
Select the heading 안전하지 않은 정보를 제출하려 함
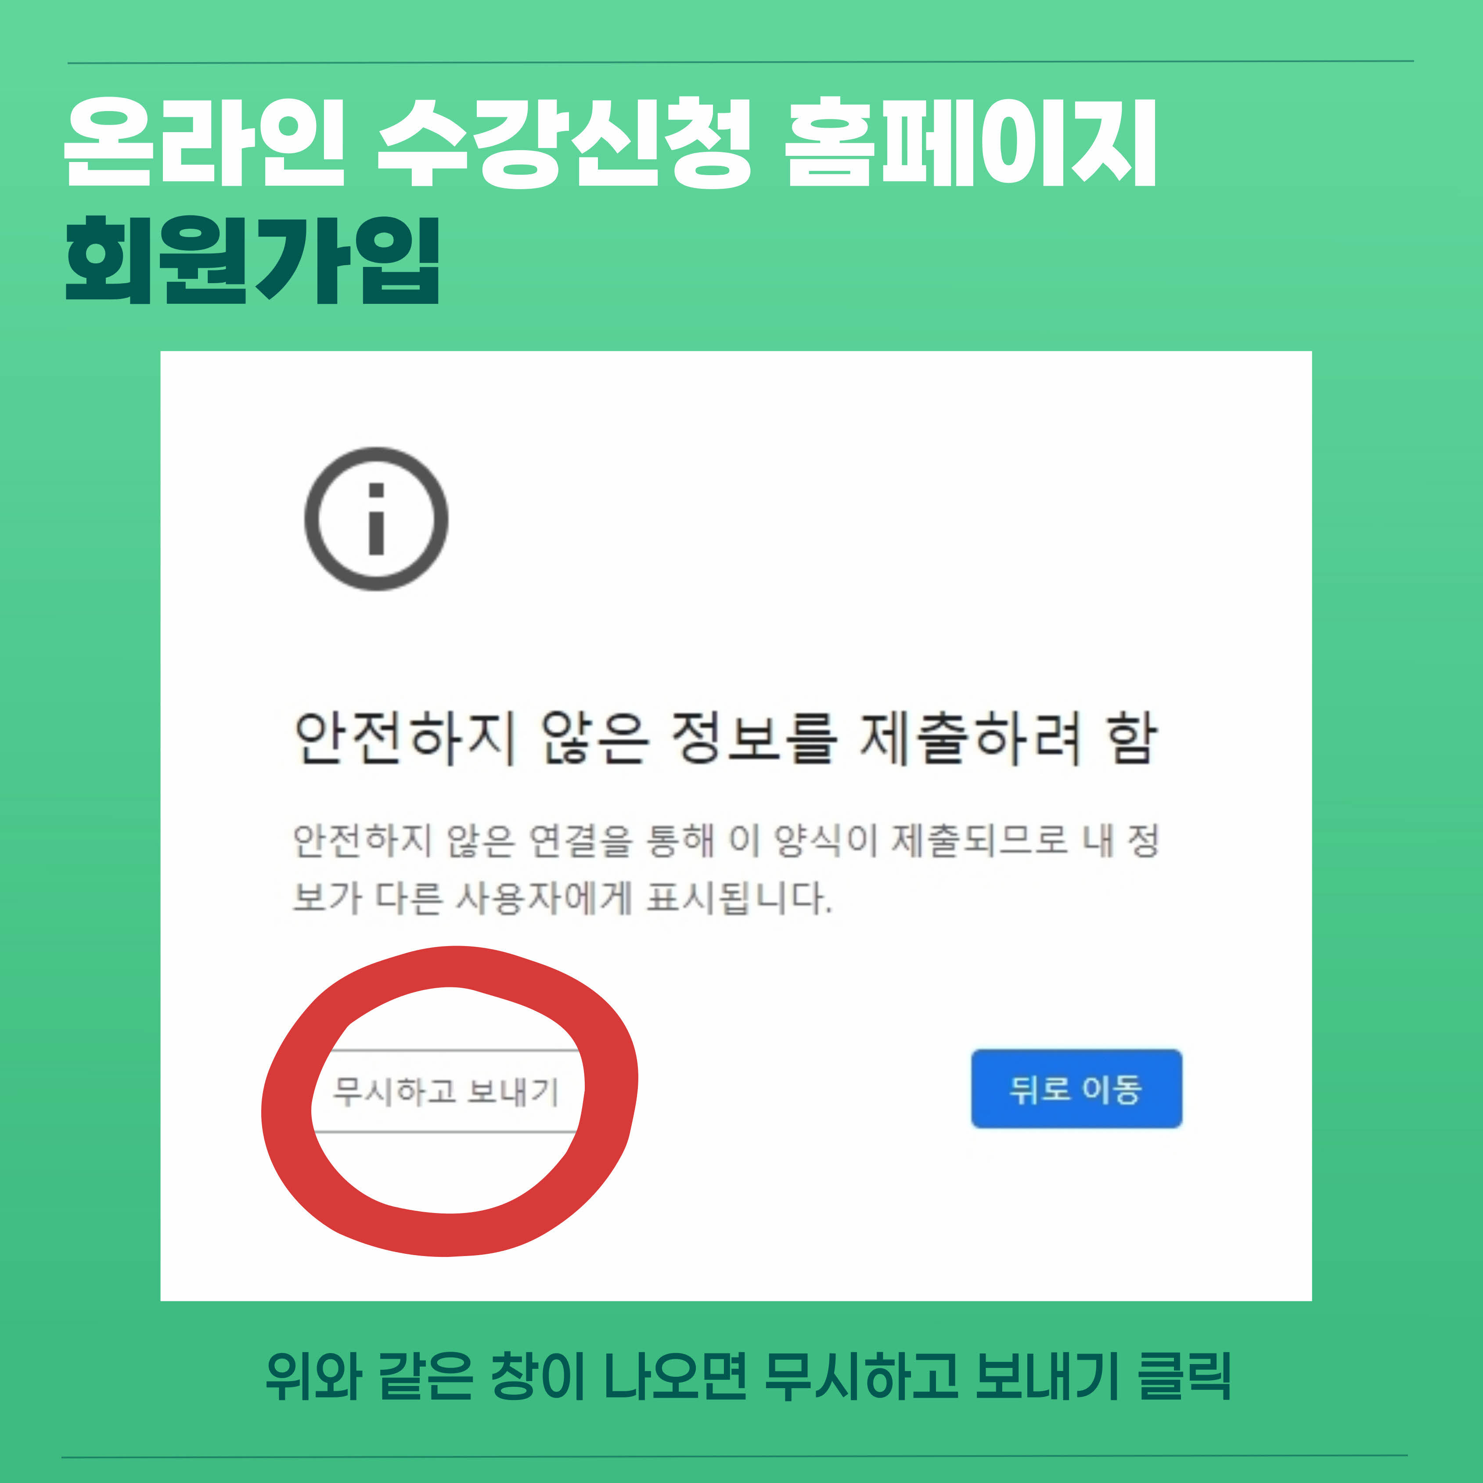(725, 738)
